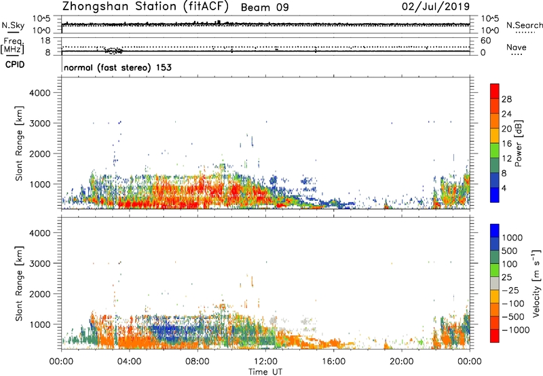Click the "Zhongshan Station (fitACF)" plot title
Screen dimensions: 543x376
[x=145, y=7]
